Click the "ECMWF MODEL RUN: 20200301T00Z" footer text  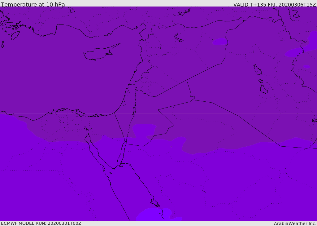[41, 223]
